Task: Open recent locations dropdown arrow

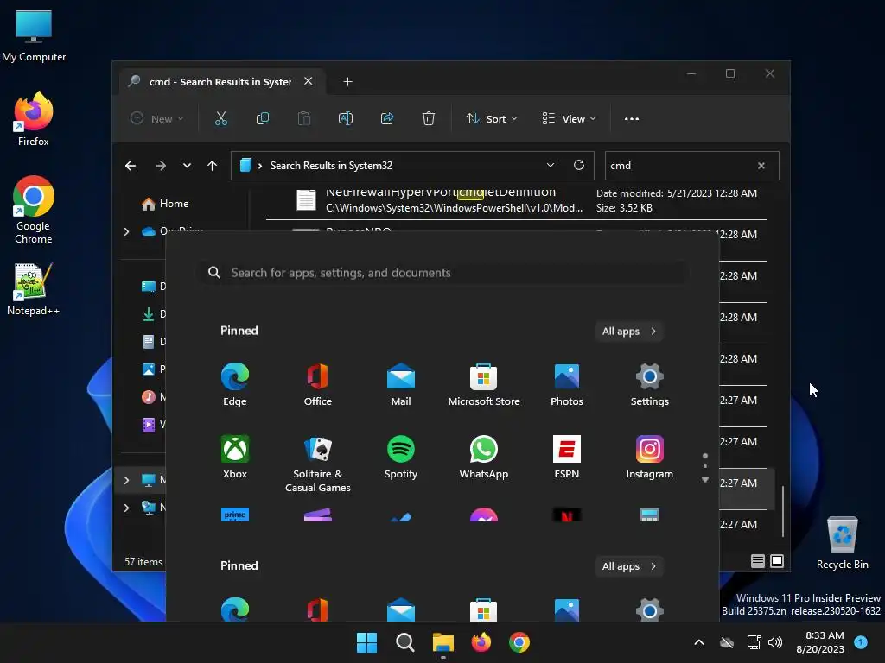Action: pyautogui.click(x=187, y=166)
